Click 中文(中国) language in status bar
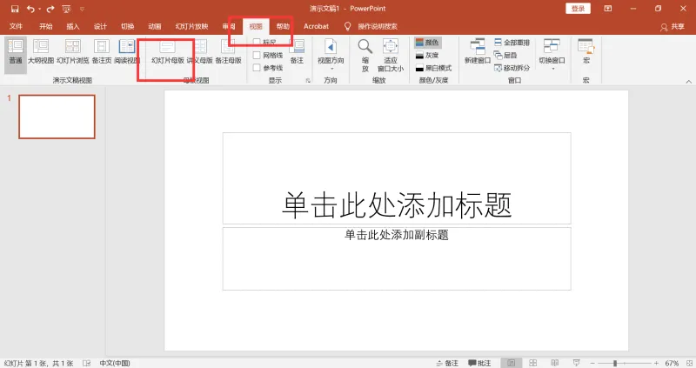 pyautogui.click(x=115, y=363)
